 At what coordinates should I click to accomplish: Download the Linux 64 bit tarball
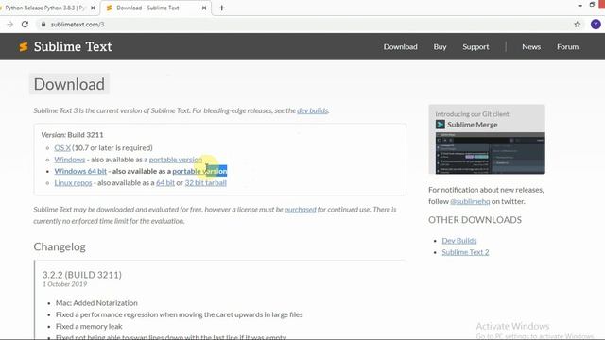(x=165, y=182)
